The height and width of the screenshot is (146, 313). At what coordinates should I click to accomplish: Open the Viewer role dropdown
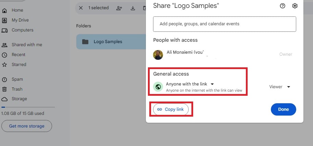[279, 87]
